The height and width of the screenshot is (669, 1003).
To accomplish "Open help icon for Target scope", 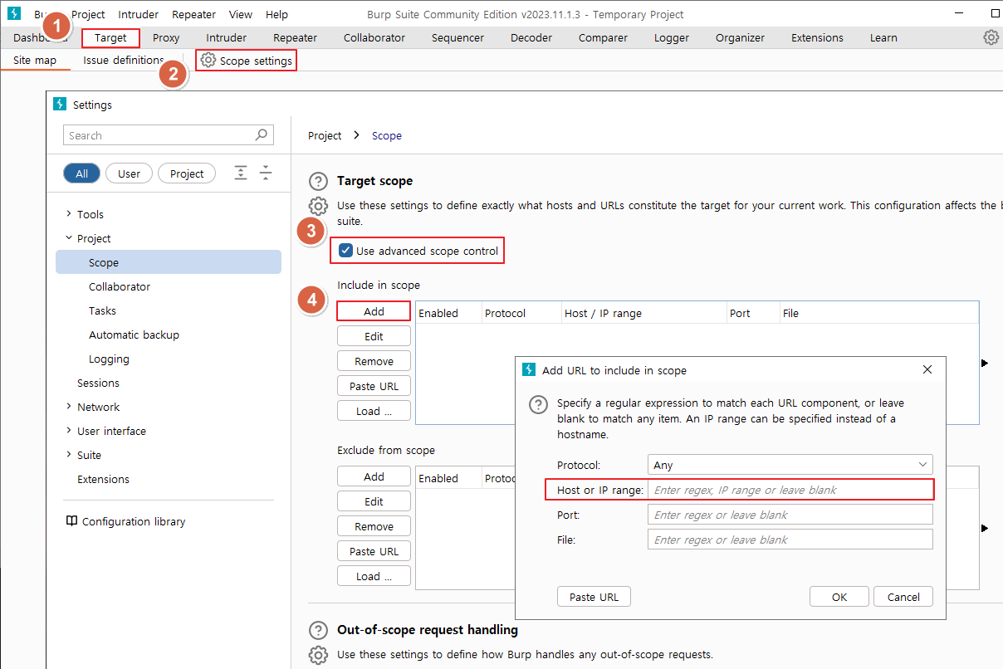I will [x=318, y=182].
